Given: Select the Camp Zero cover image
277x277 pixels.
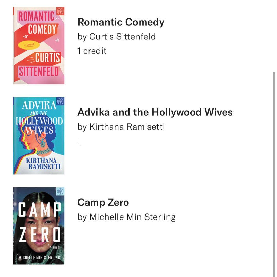Looking at the screenshot, I should tap(38, 226).
